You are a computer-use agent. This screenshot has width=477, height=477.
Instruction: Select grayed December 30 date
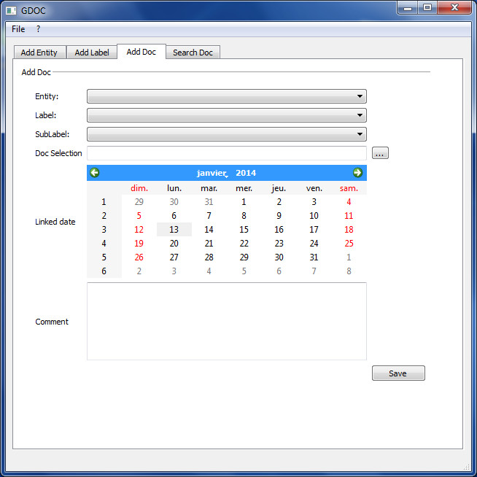tap(174, 202)
